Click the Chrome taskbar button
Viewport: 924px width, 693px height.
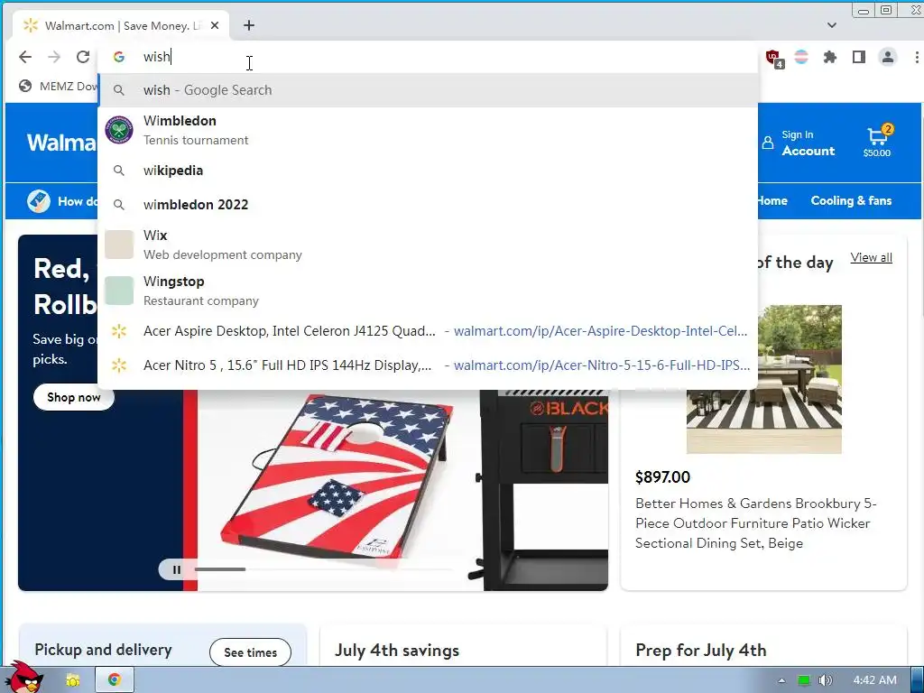(x=115, y=680)
